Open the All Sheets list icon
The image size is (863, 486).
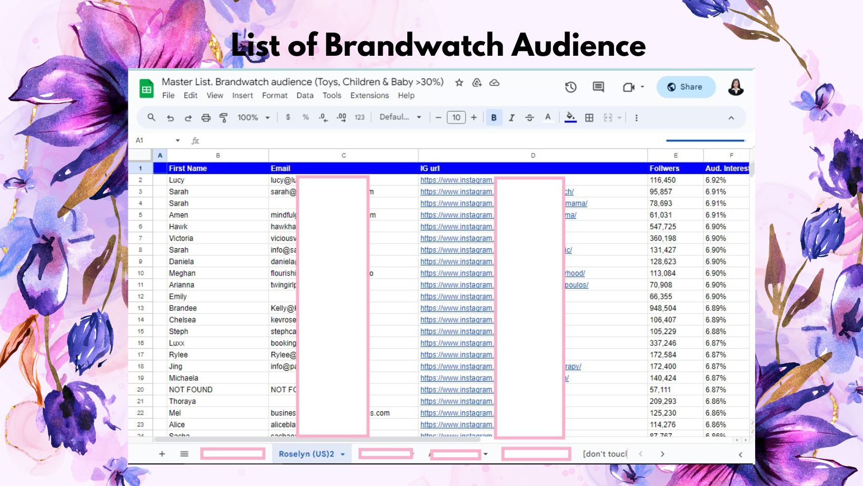[184, 454]
